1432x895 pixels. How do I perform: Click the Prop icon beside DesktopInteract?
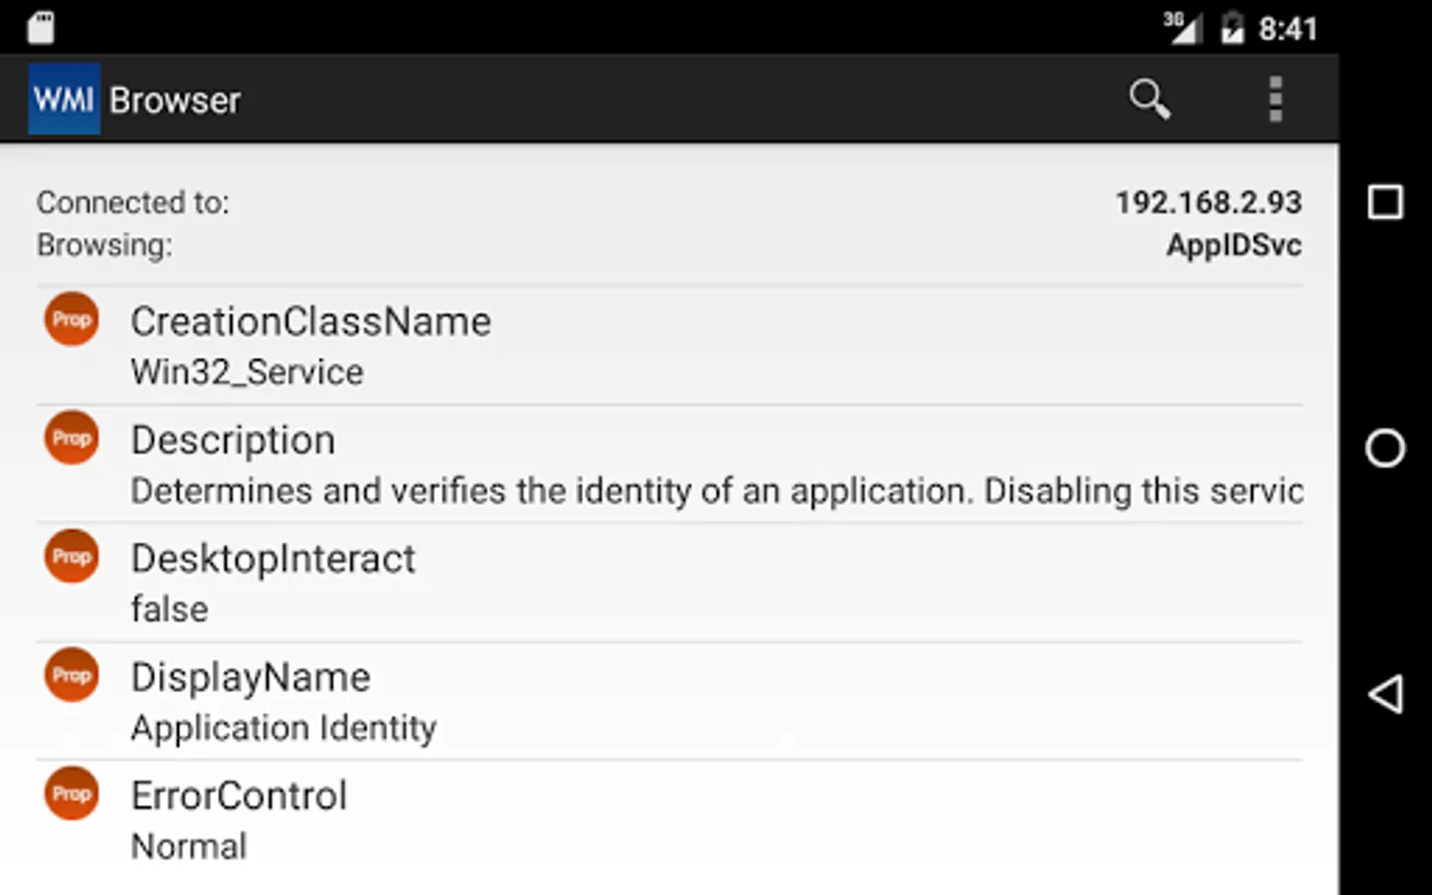[72, 556]
